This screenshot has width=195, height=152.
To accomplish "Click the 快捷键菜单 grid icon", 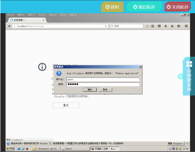I will tap(189, 64).
